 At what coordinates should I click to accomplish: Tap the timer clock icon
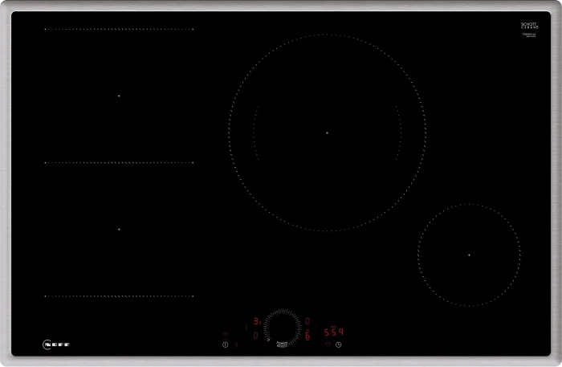tap(338, 345)
